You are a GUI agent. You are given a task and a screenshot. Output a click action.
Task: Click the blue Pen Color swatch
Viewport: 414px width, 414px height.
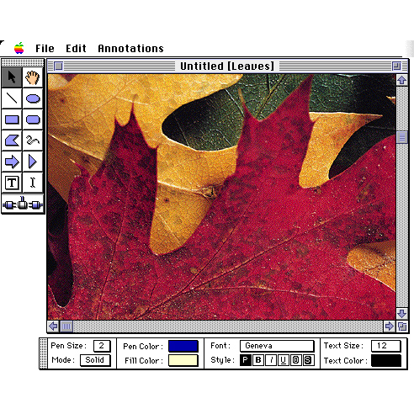click(183, 346)
